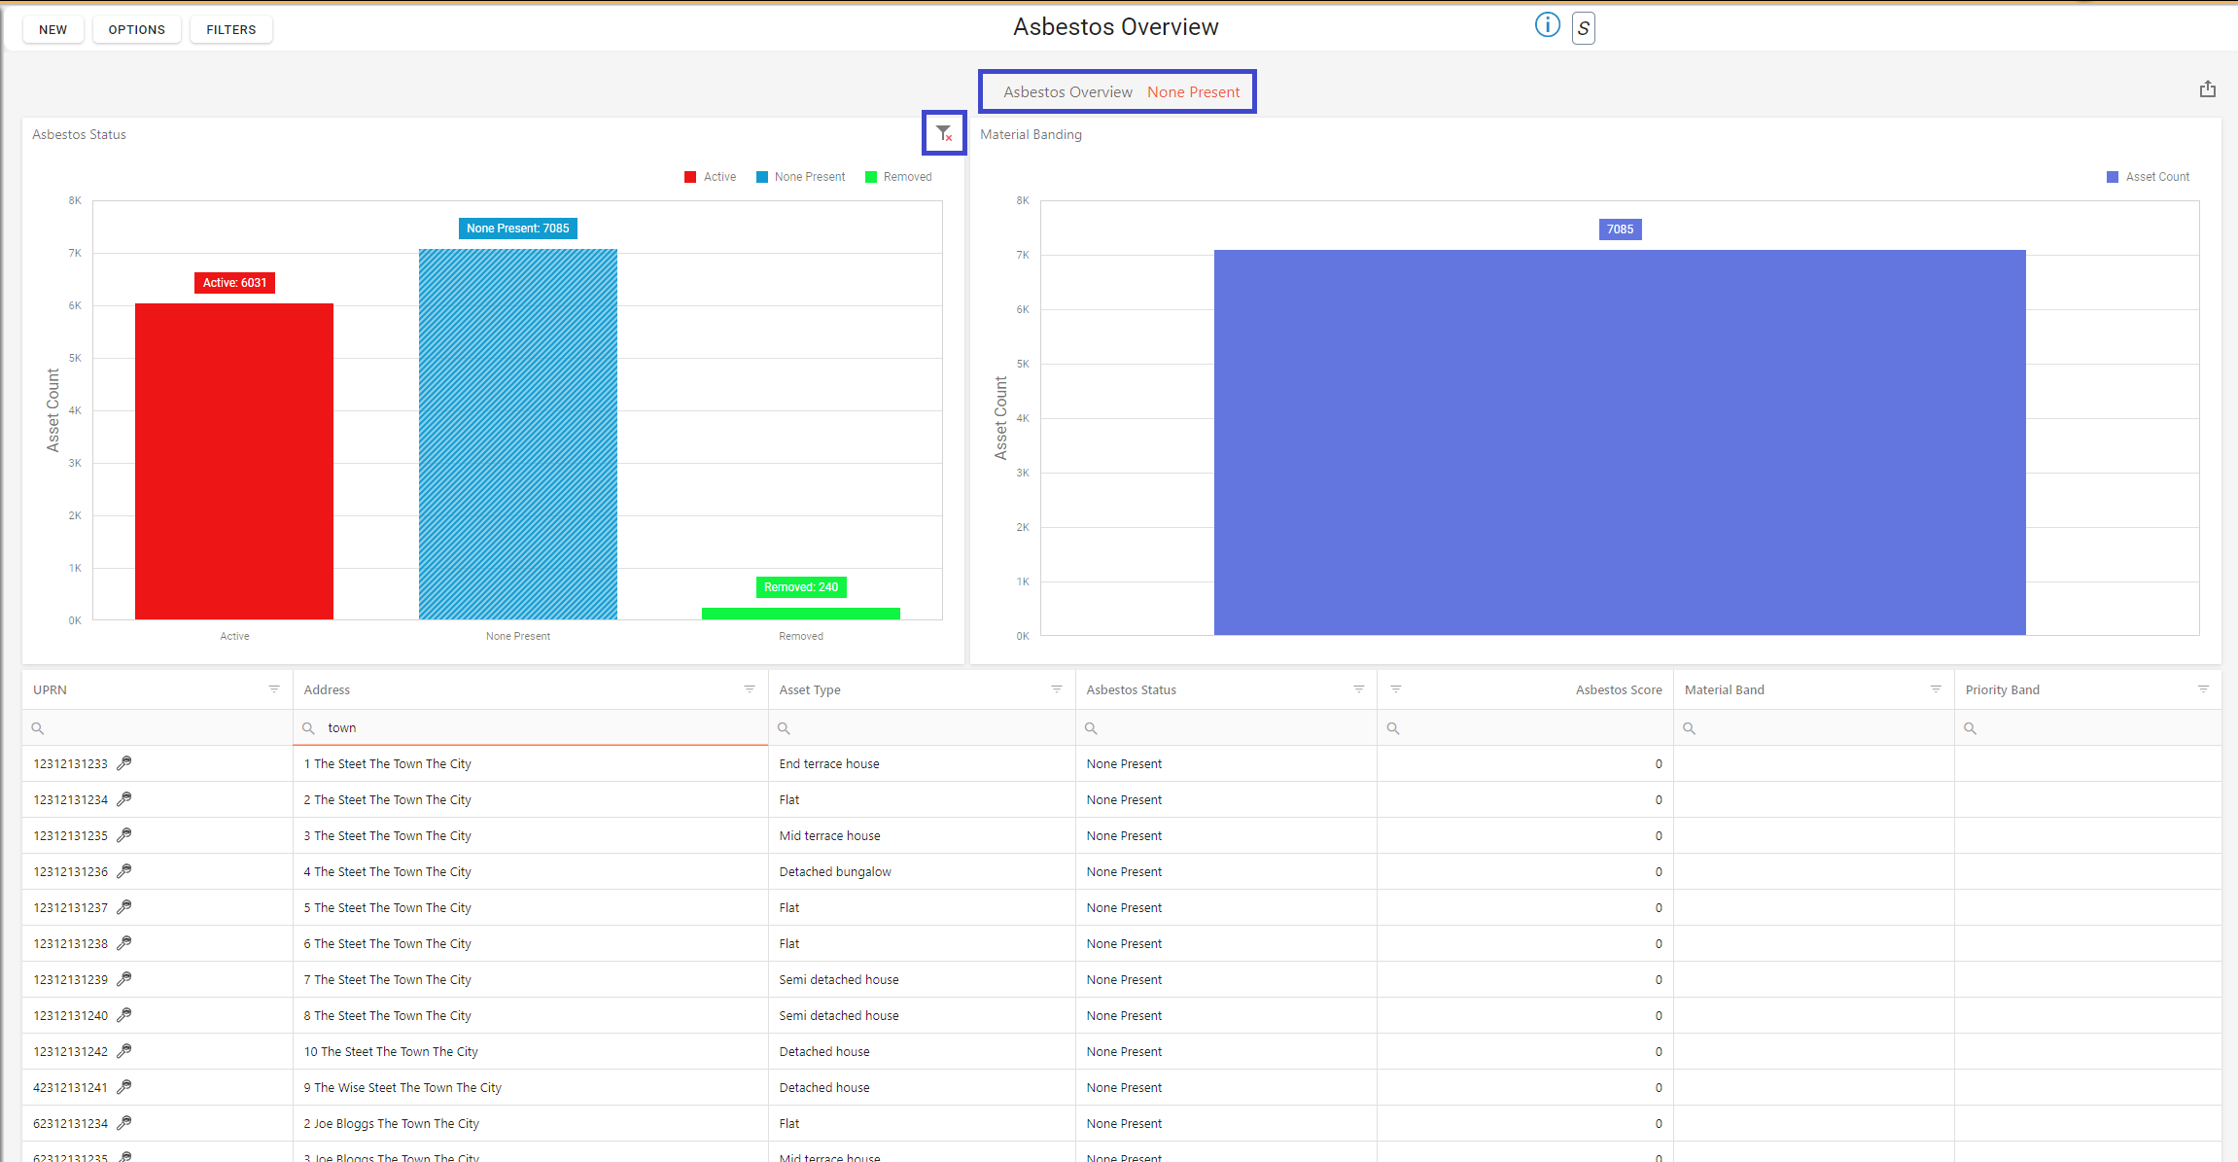
Task: Click the NEW button
Action: tap(52, 29)
